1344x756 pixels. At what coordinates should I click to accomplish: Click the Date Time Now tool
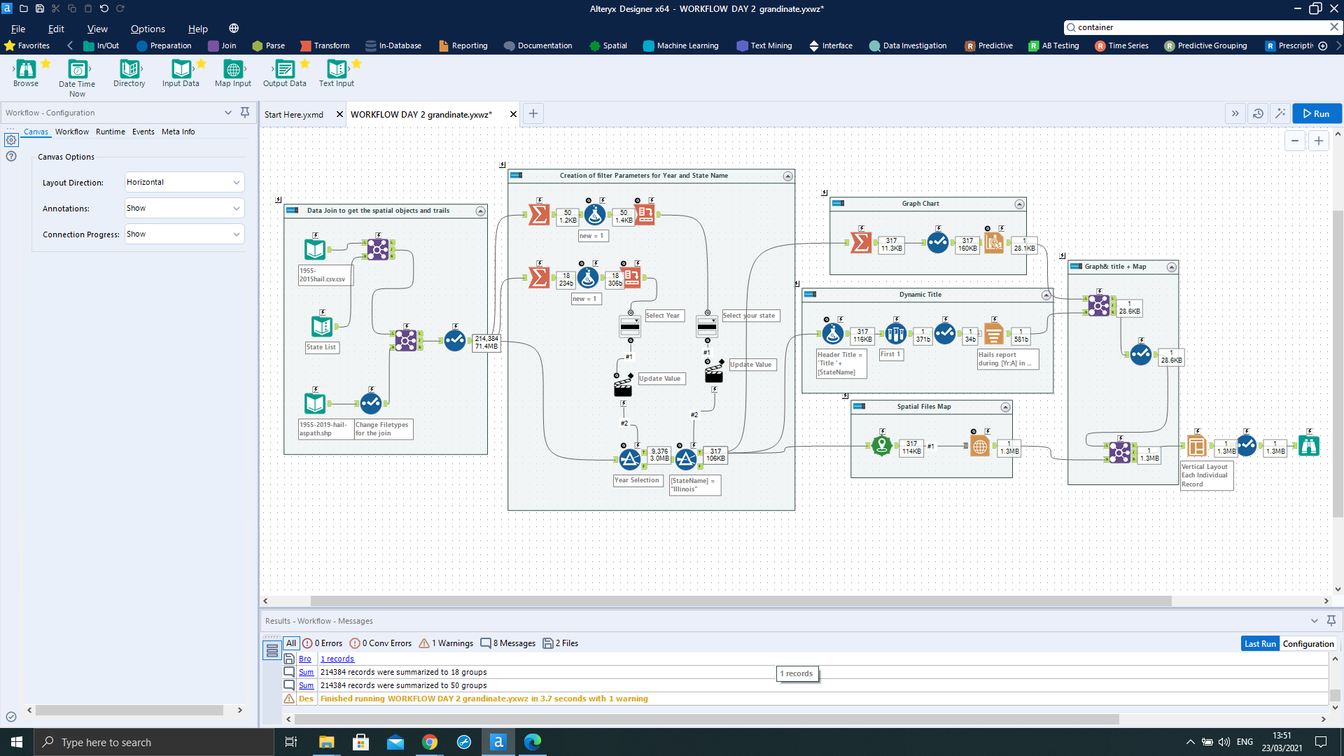click(x=77, y=69)
